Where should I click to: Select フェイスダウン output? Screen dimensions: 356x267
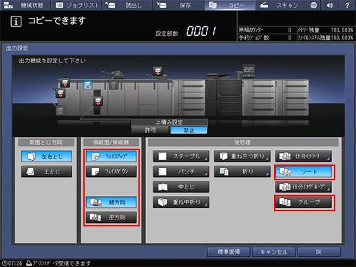[x=112, y=171]
